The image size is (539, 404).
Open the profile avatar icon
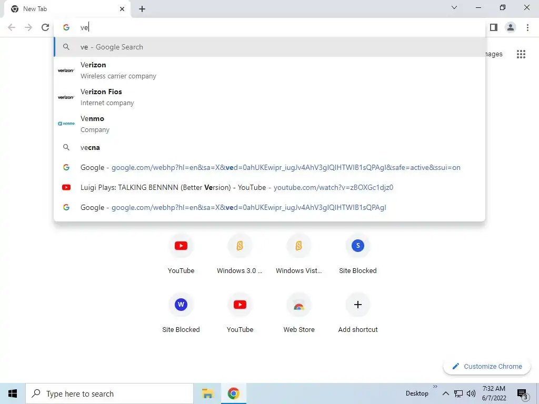pyautogui.click(x=511, y=27)
